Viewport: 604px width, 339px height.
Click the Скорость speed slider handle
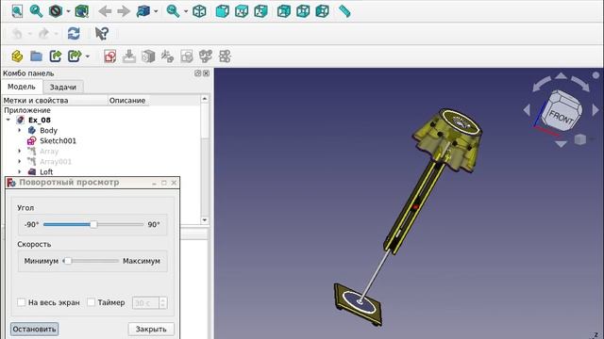click(67, 261)
